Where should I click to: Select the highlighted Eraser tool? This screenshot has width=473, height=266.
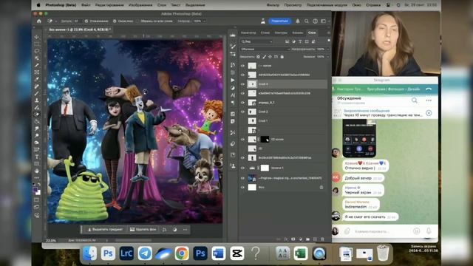[37, 115]
